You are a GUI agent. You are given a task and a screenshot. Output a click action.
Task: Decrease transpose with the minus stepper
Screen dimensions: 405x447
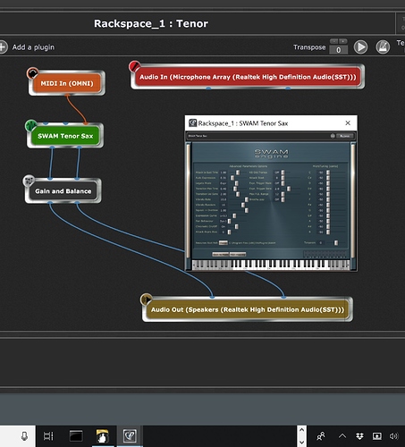pos(333,41)
